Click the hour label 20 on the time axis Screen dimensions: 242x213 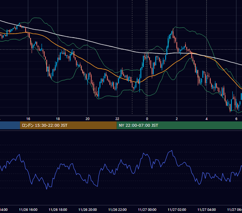[x=88, y=119]
